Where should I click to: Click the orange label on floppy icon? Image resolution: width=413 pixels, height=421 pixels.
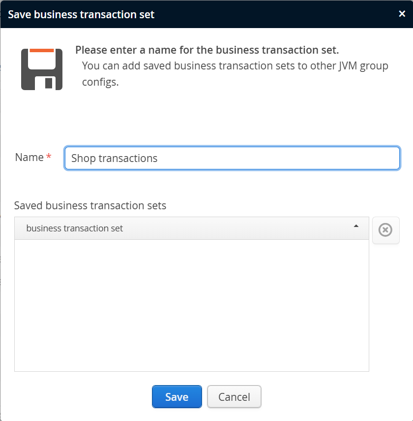pos(42,51)
